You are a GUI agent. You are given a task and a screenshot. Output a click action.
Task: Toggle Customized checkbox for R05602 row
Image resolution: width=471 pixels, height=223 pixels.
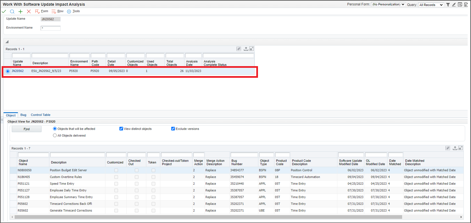116,210
